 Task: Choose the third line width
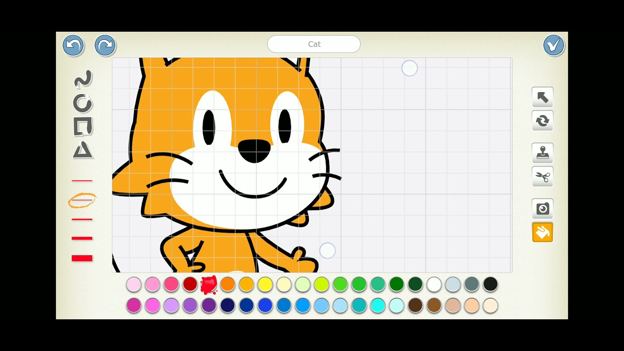click(82, 219)
